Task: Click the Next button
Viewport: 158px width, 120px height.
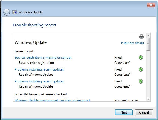Action: coord(124,112)
